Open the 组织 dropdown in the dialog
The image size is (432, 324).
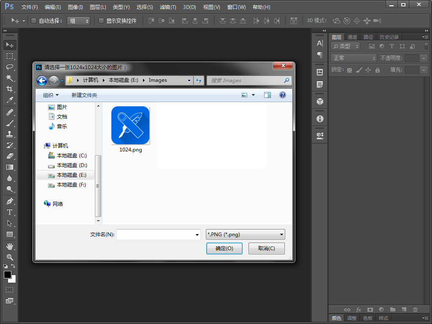point(51,95)
